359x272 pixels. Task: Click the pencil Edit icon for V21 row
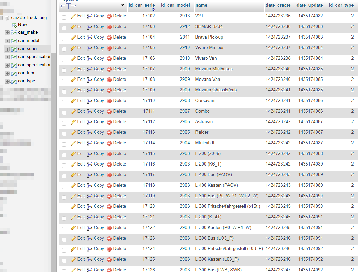pos(73,16)
